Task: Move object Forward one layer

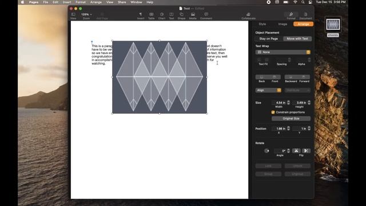Action: pyautogui.click(x=304, y=77)
